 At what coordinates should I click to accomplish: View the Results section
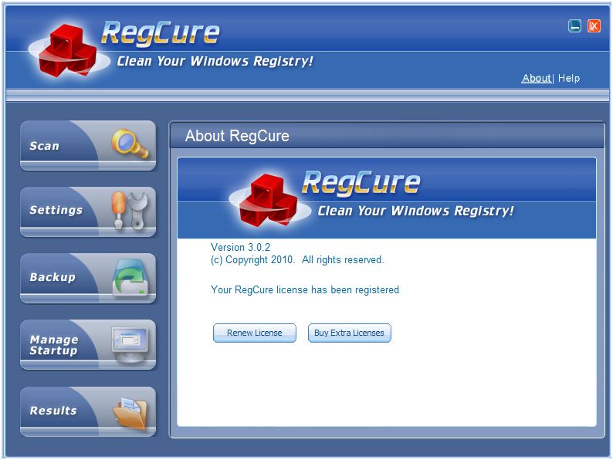point(88,411)
